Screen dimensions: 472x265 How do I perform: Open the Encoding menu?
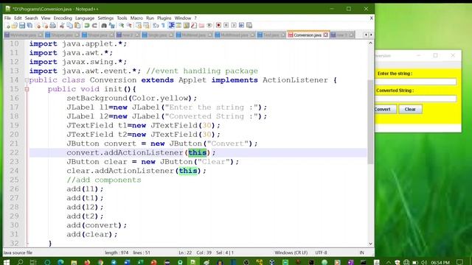pos(63,18)
